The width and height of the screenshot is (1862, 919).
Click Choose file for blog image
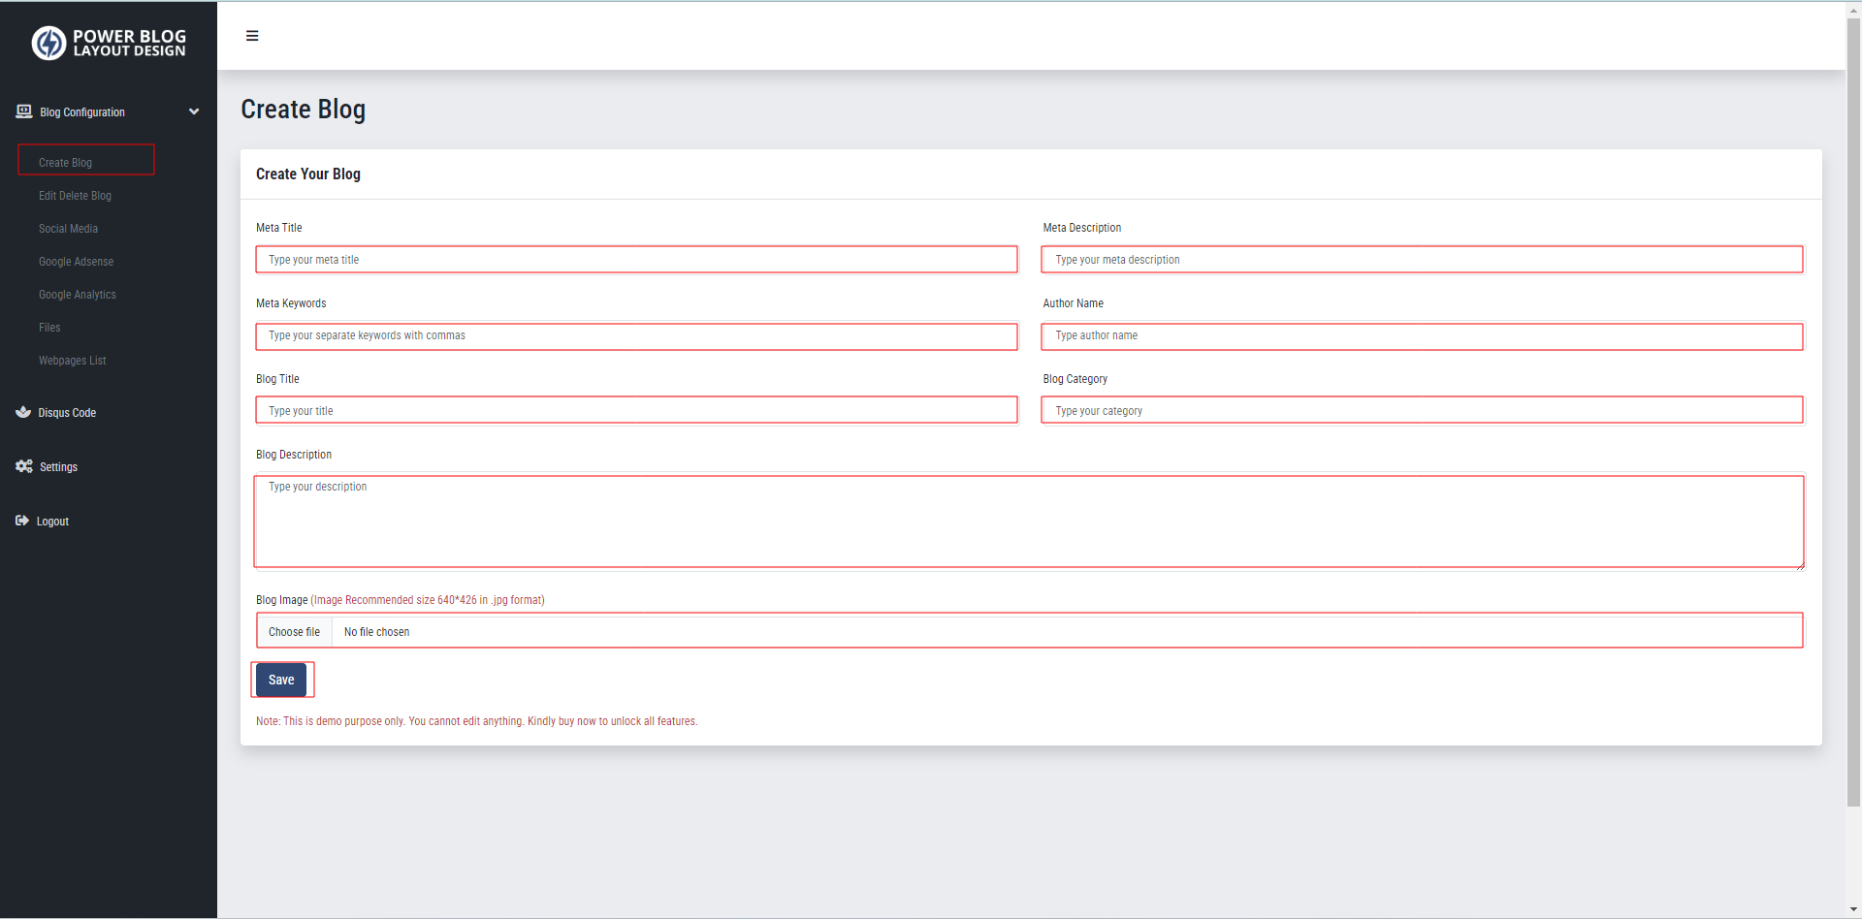point(294,631)
